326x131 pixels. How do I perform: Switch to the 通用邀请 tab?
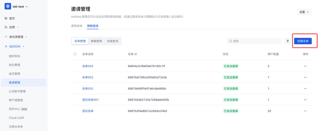[76, 26]
